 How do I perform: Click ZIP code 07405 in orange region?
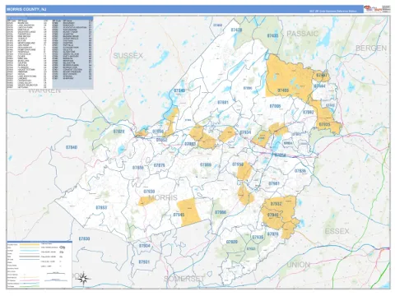(283, 90)
